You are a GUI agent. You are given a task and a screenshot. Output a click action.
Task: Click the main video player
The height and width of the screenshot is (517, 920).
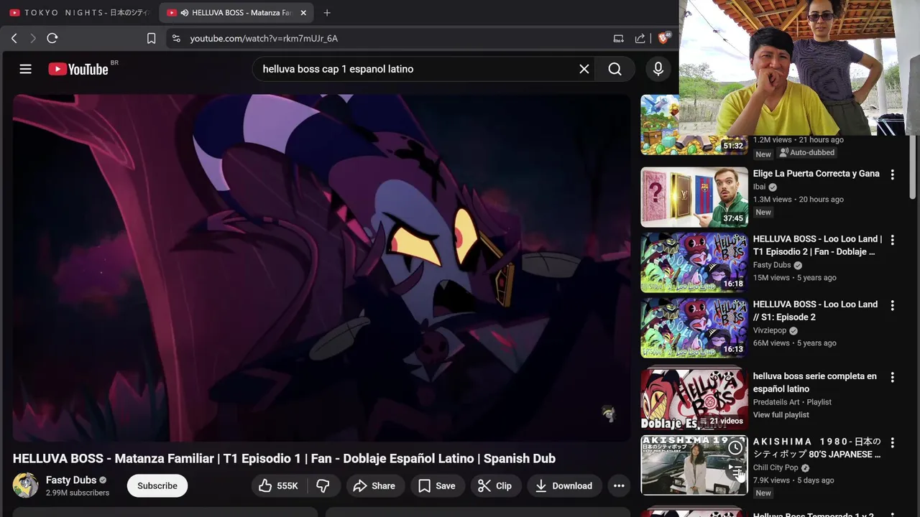coord(321,268)
